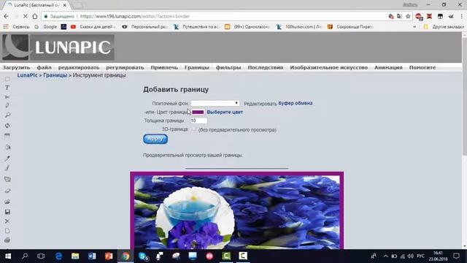467x263 pixels.
Task: Open the буфер обмена link
Action: click(x=296, y=103)
